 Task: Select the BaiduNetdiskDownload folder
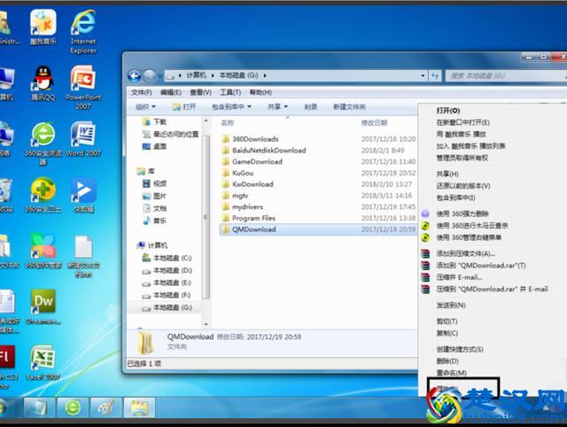(269, 150)
